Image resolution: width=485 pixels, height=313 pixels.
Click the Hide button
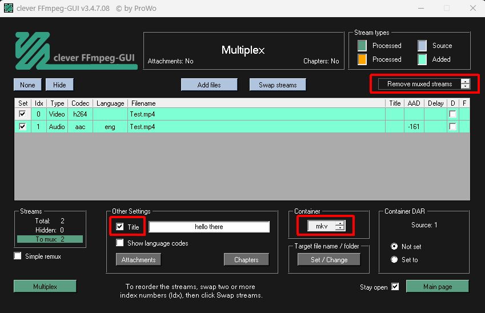tap(59, 85)
